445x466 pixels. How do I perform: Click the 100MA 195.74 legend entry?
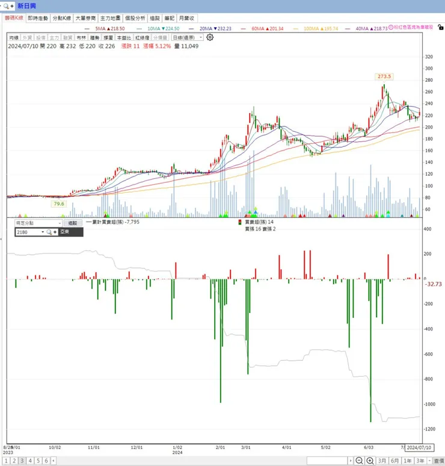pos(316,28)
